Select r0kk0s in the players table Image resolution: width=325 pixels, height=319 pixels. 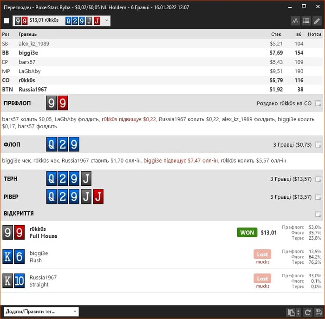pos(162,80)
